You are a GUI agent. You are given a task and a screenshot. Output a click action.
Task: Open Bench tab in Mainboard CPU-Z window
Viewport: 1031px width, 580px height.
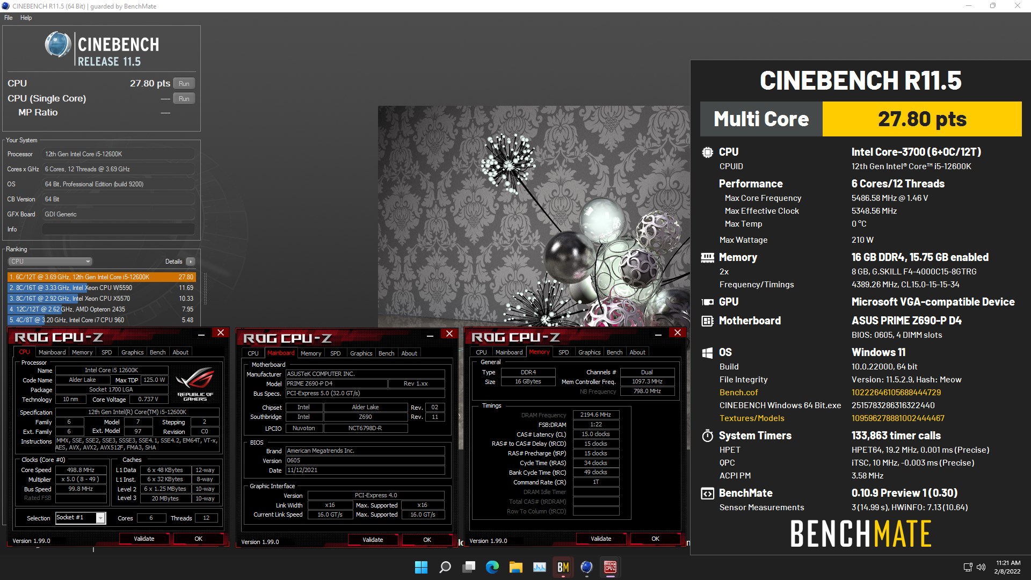[x=387, y=353]
